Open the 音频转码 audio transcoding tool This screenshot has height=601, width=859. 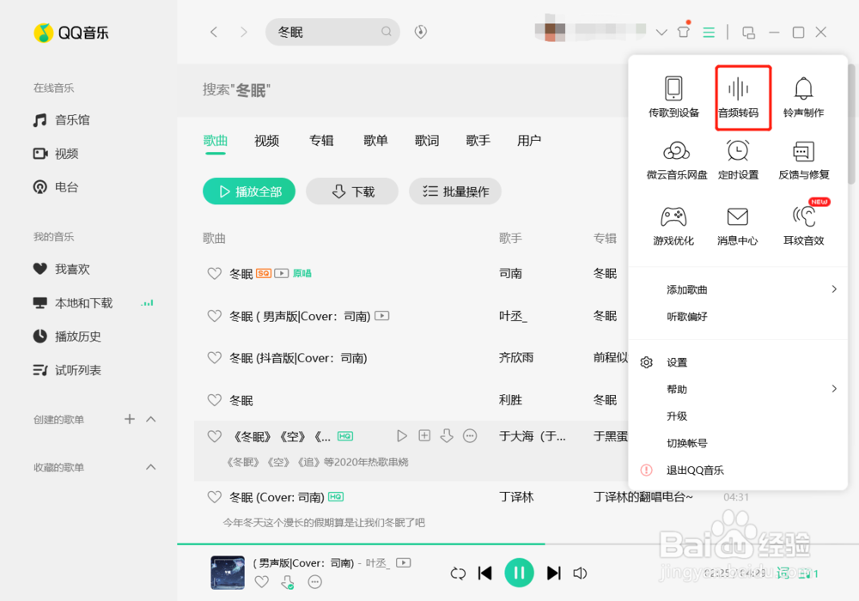(x=742, y=96)
